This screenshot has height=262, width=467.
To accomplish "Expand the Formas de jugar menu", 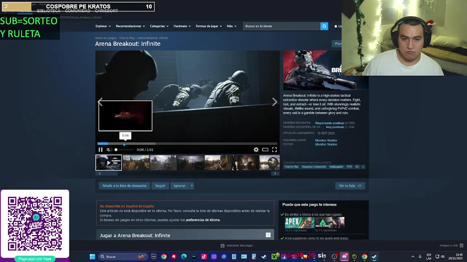I will point(208,26).
